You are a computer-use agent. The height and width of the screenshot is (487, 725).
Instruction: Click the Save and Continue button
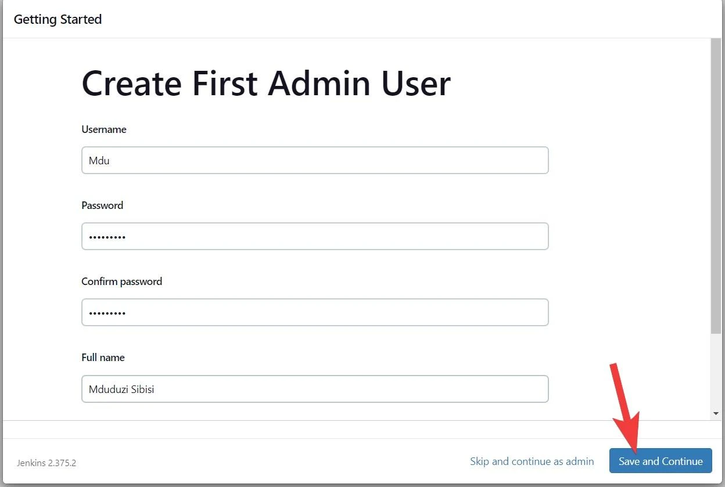coord(660,461)
